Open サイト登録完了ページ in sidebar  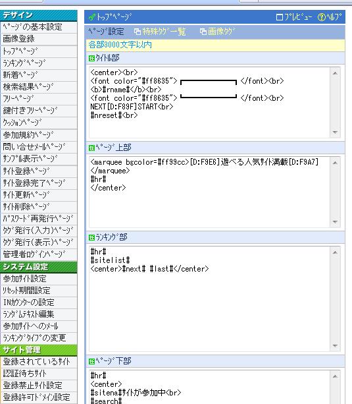(39, 183)
